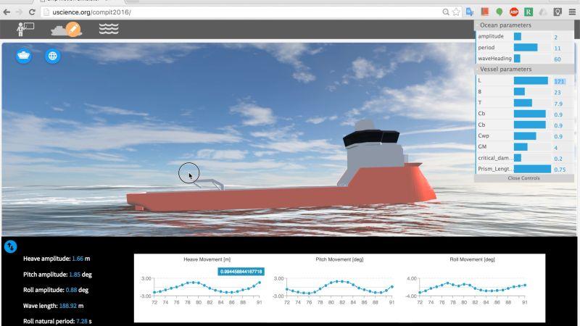Viewport: 580px width, 326px height.
Task: Open the Chrome hamburger menu
Action: 571,12
